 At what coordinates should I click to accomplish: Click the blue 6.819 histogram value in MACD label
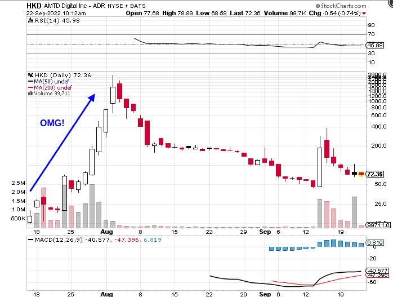pos(153,240)
